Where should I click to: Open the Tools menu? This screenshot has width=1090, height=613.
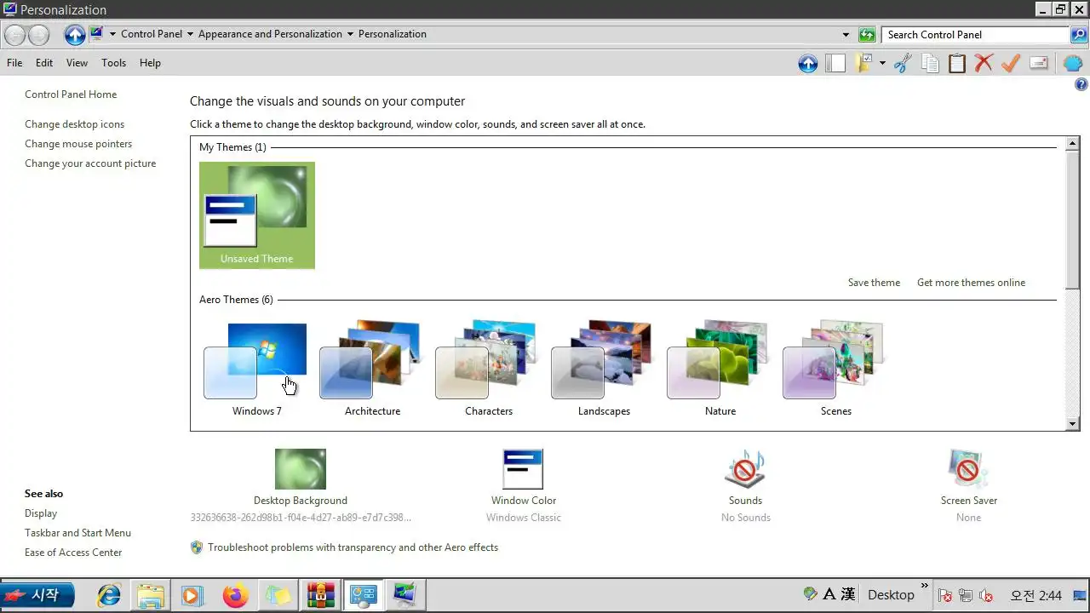pyautogui.click(x=113, y=63)
